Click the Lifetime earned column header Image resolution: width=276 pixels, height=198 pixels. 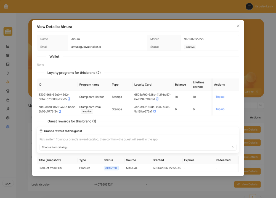[x=198, y=85]
